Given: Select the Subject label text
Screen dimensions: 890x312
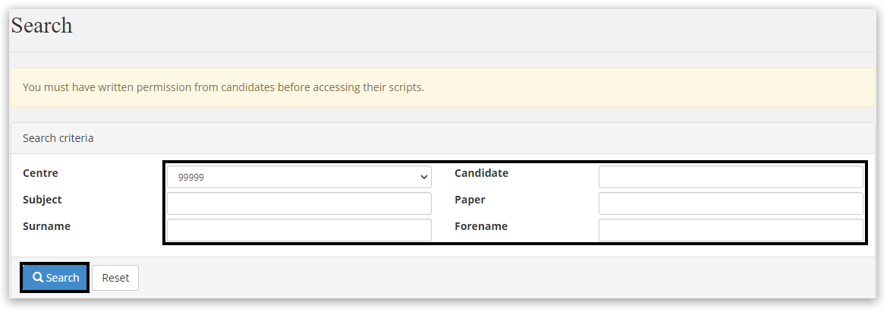Looking at the screenshot, I should point(42,200).
